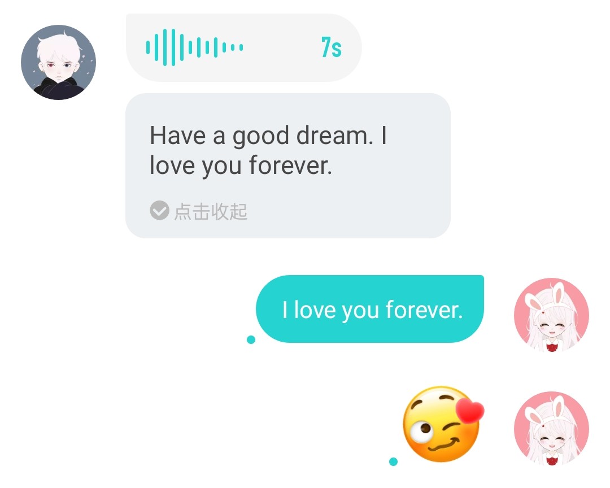Click the teal dot beside emoji sticker
610x488 pixels.
point(393,461)
